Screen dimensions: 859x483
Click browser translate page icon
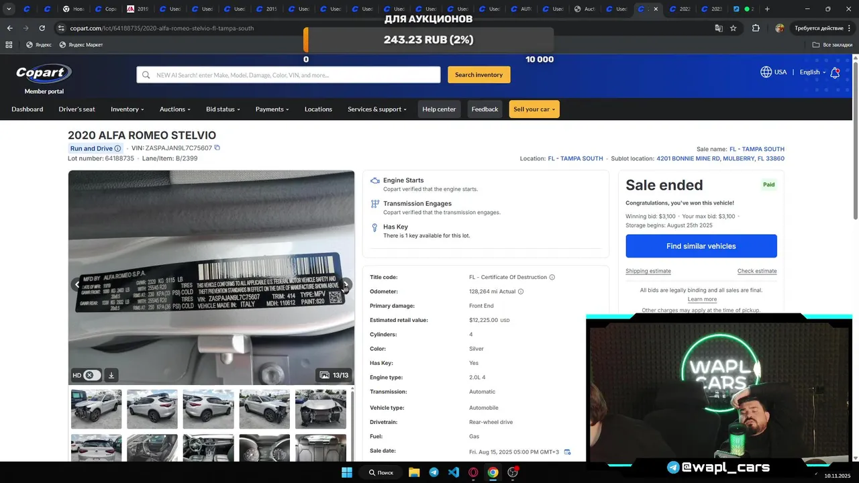[x=719, y=28]
